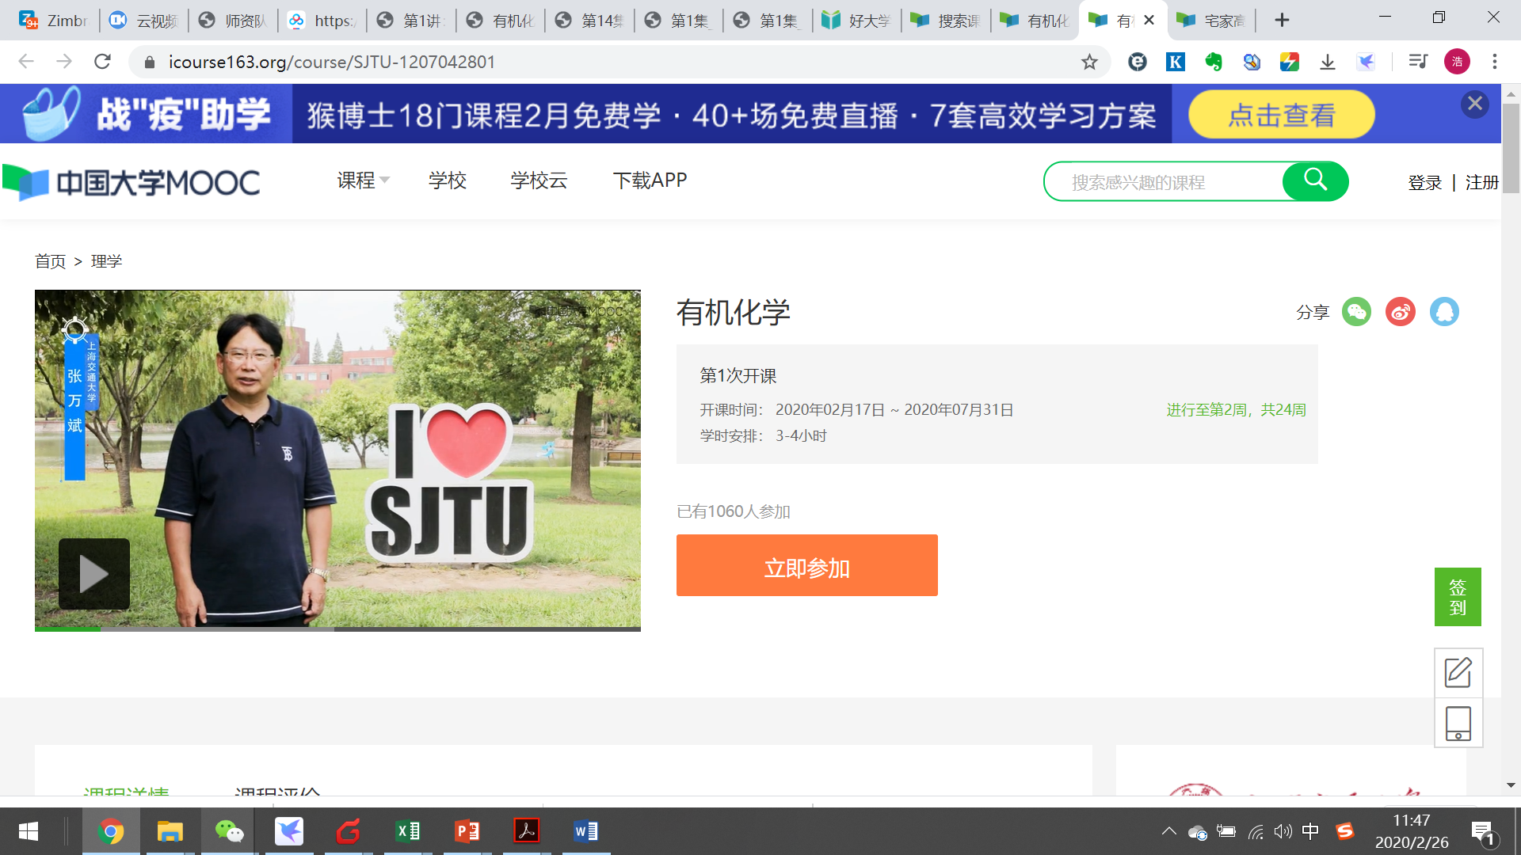This screenshot has width=1521, height=855.
Task: Click the 签到 sign-in button
Action: point(1458,597)
